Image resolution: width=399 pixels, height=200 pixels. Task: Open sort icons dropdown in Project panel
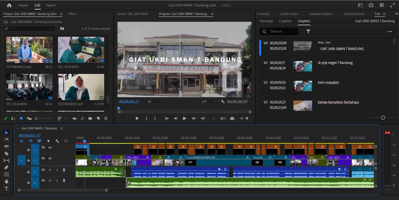pos(62,119)
